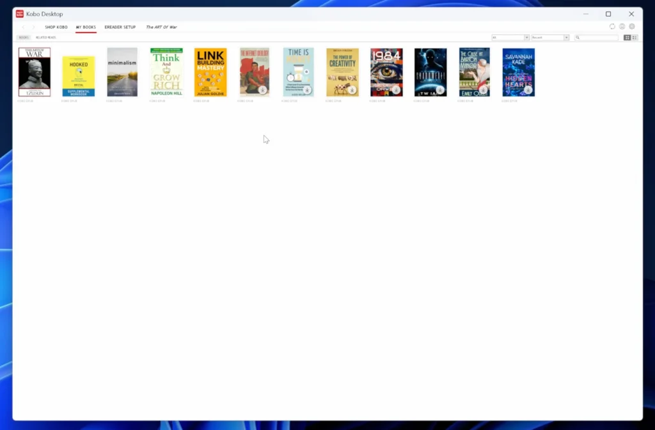Select the Books sub-tab
The image size is (655, 430).
coord(24,38)
